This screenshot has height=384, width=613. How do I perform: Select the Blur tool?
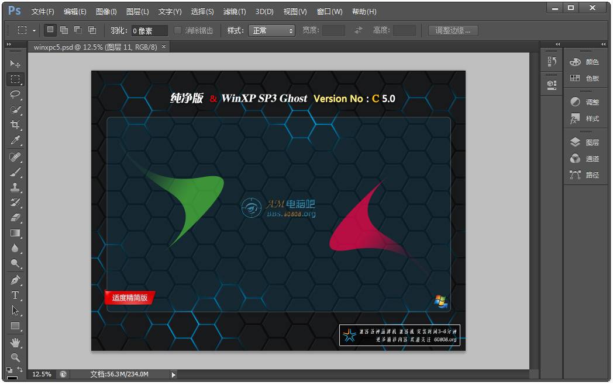[x=15, y=248]
